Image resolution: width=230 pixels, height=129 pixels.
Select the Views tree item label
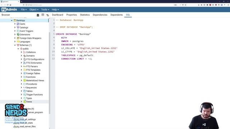(x=29, y=102)
